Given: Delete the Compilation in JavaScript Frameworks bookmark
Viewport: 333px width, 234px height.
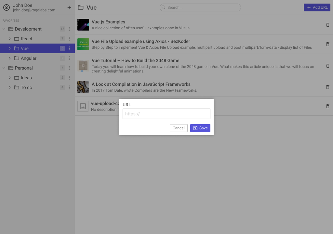Looking at the screenshot, I should tap(328, 87).
